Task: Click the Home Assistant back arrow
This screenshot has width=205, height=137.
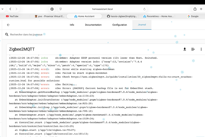Action: (x=8, y=25)
